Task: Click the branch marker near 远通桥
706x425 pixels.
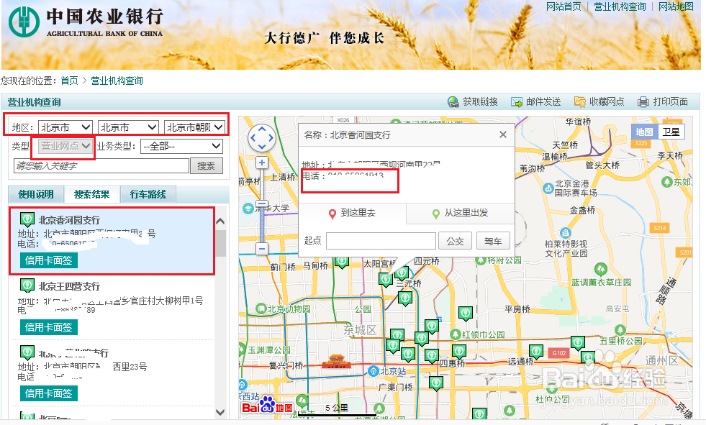Action: (536, 351)
